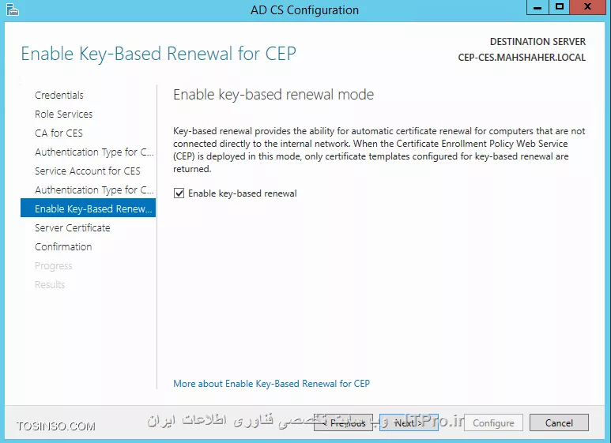Click the Previous button

coord(343,422)
